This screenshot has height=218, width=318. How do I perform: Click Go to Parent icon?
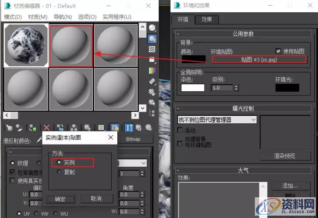click(139, 128)
